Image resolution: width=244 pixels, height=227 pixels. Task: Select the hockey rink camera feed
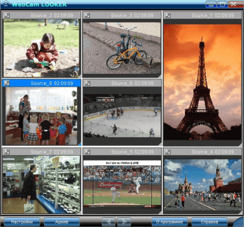click(122, 115)
